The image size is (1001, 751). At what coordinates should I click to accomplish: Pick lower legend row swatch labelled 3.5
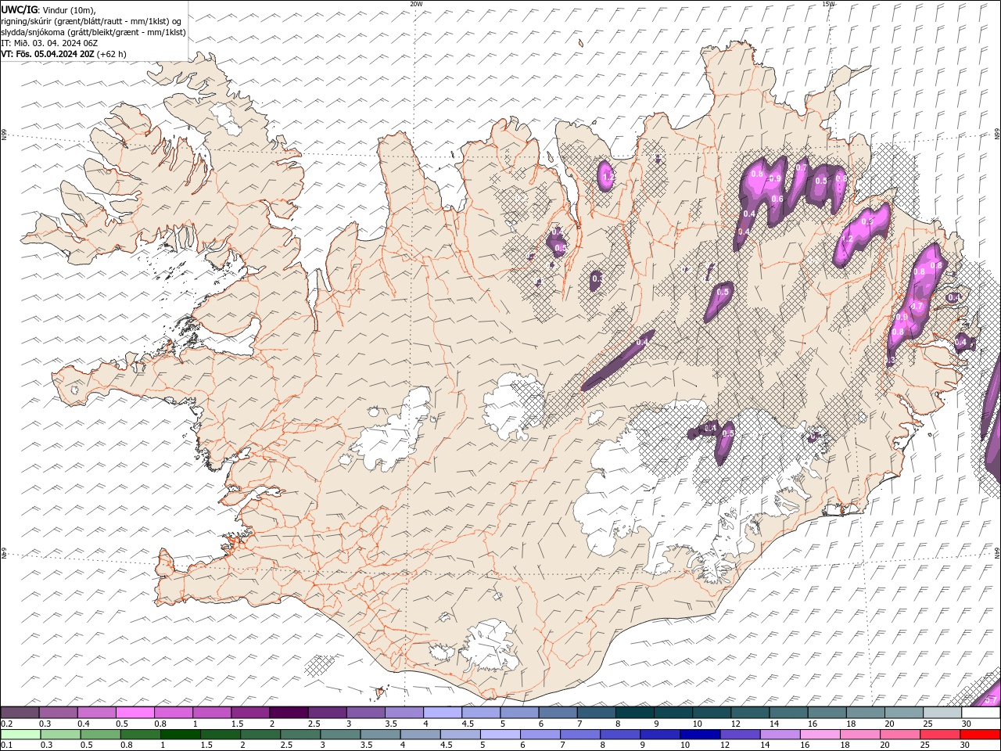click(x=379, y=735)
